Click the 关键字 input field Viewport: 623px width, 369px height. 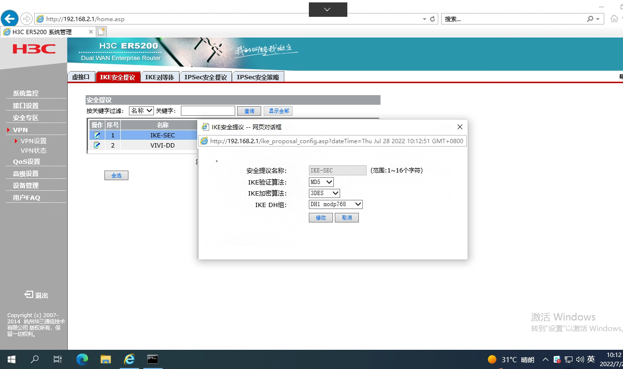(x=208, y=111)
